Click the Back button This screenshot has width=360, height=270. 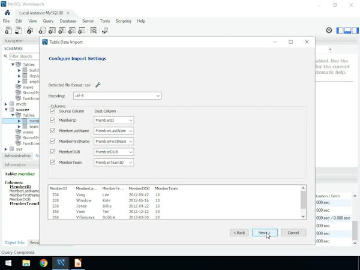tap(239, 233)
